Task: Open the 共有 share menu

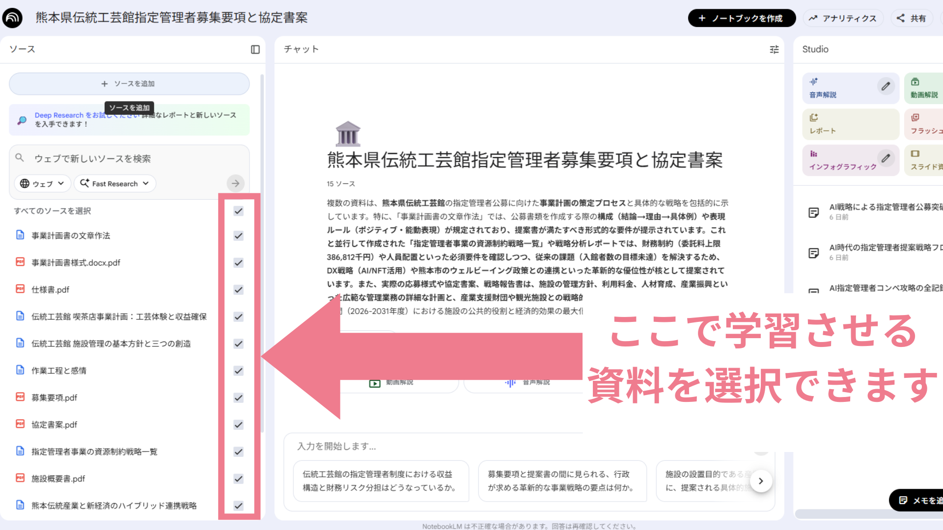Action: pos(912,18)
